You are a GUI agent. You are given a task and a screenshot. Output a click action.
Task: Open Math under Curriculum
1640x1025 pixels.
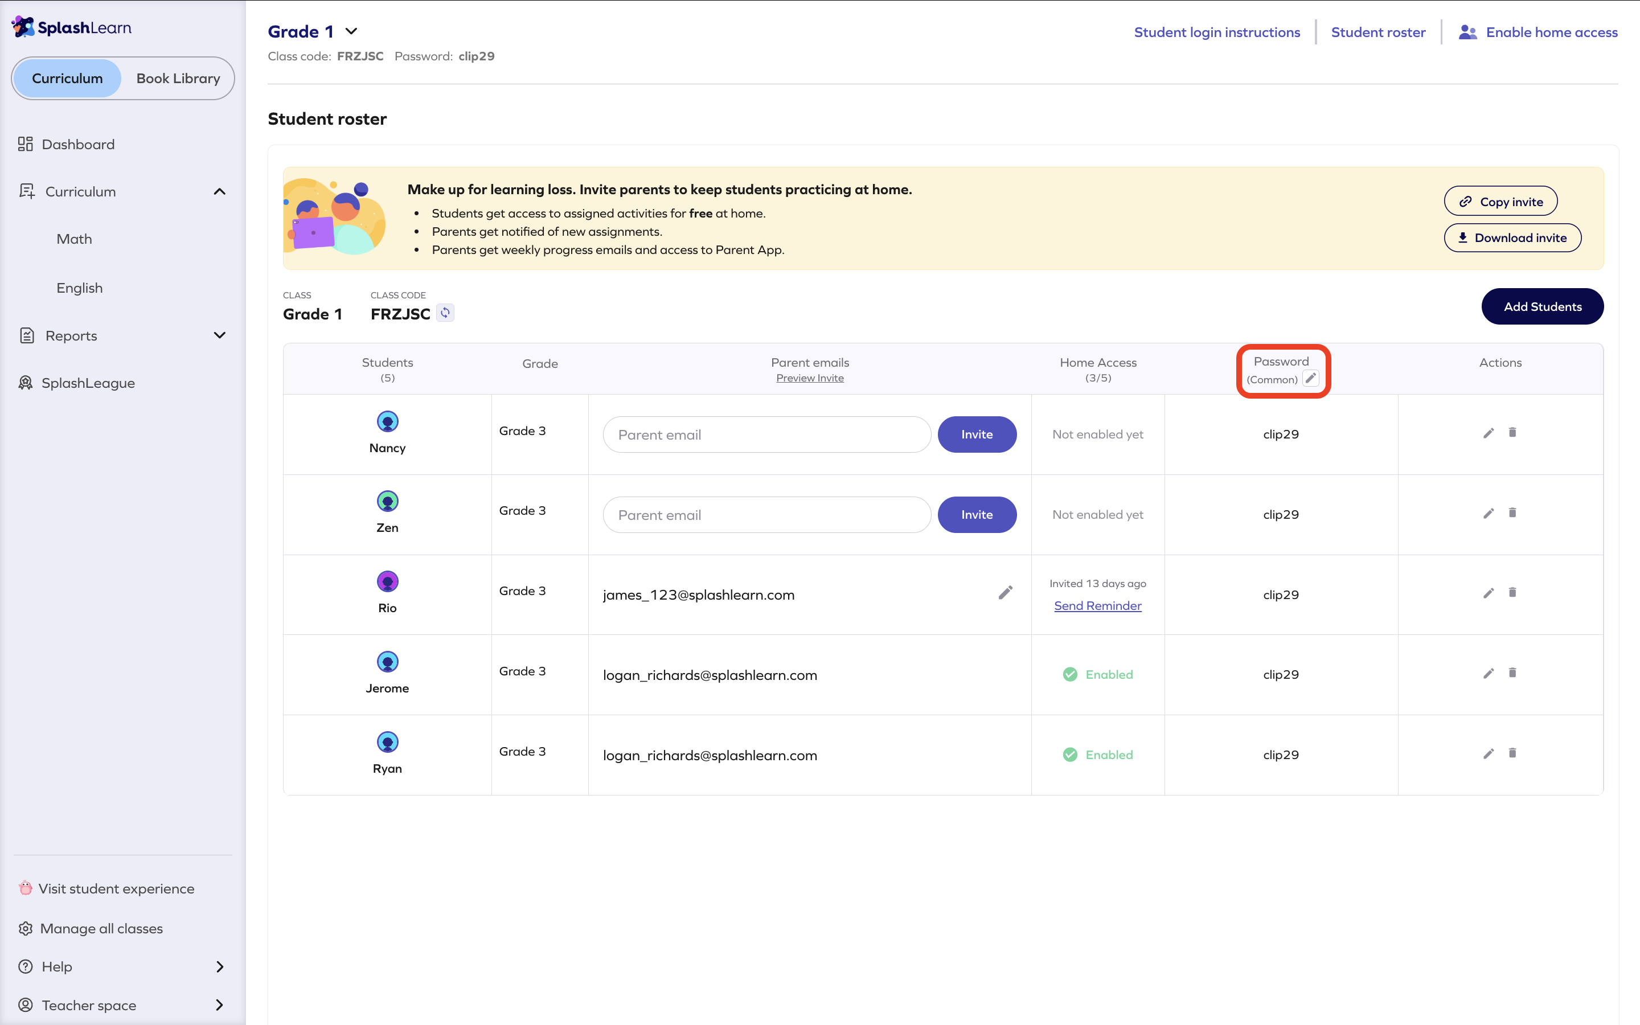coord(75,239)
